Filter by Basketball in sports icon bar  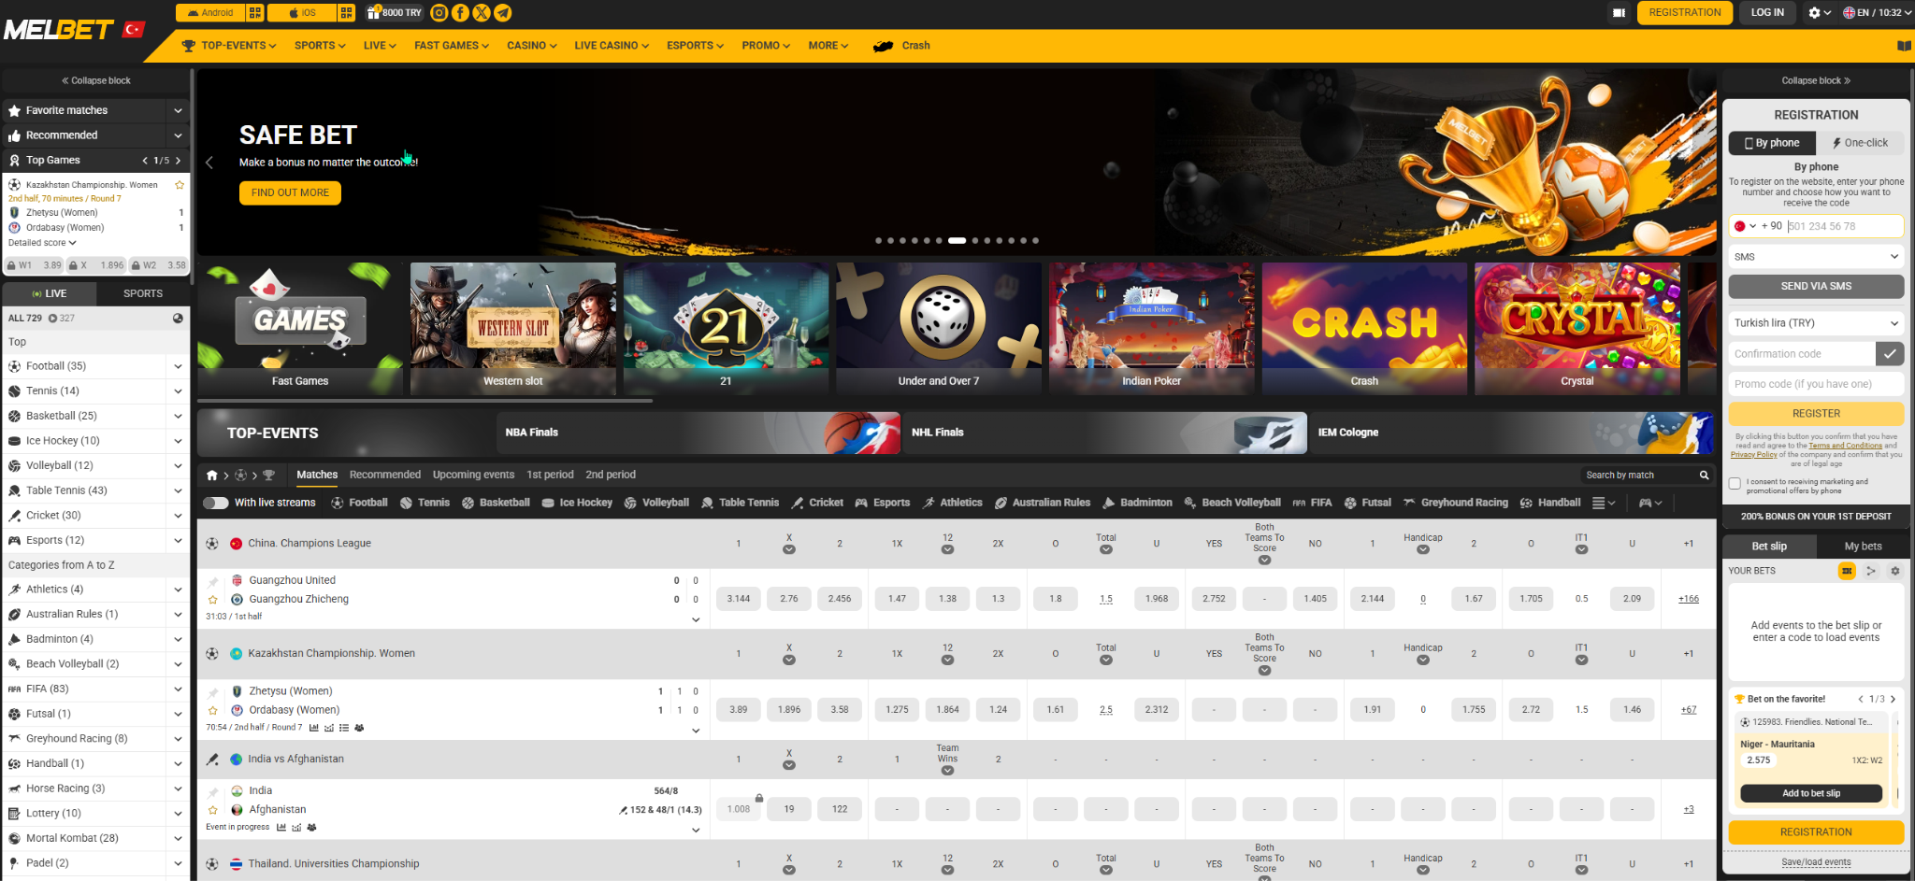point(496,503)
